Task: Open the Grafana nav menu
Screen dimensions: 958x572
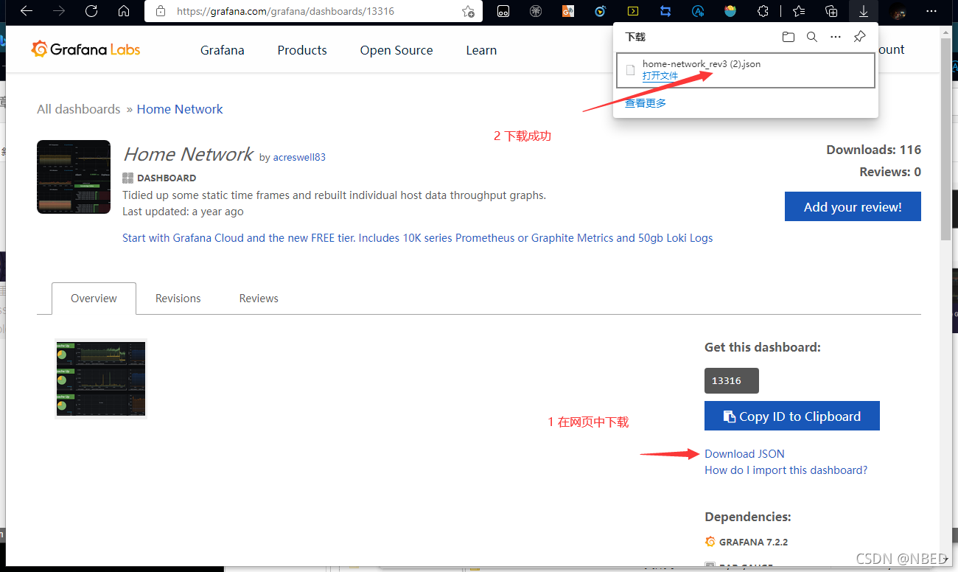Action: 223,50
